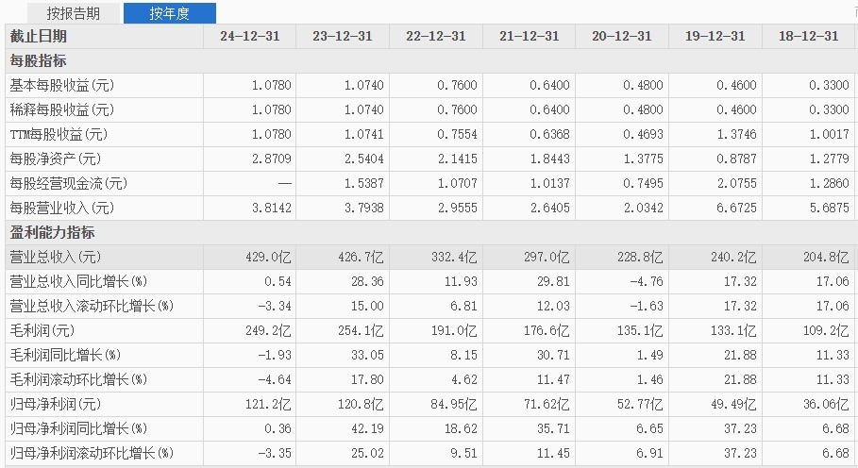Screen dimensions: 858x468
Task: Click the 归母净利润(元) row label
Action: [55, 404]
